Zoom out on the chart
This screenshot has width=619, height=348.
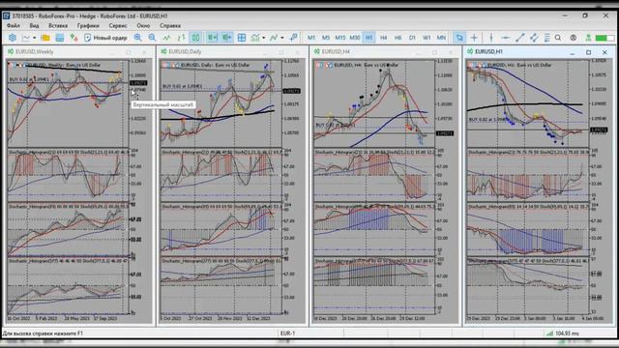tap(152, 38)
